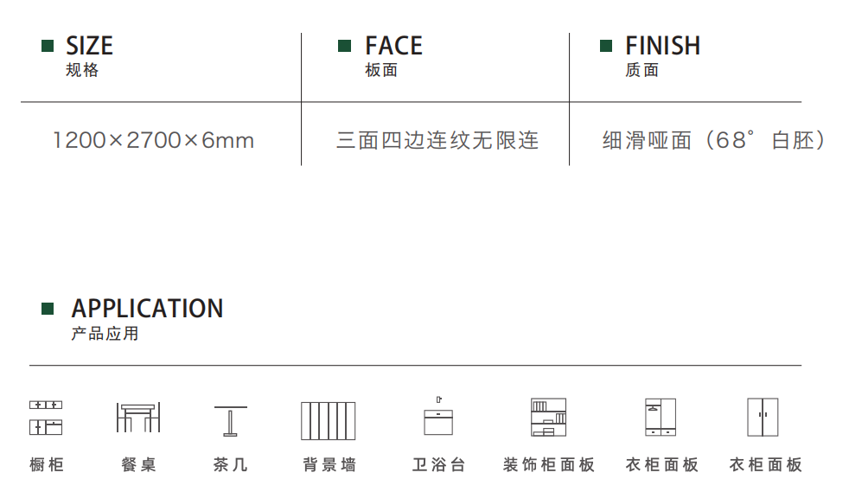849x498 pixels.
Task: Select the plain two-door wardrobe icon
Action: pyautogui.click(x=763, y=418)
